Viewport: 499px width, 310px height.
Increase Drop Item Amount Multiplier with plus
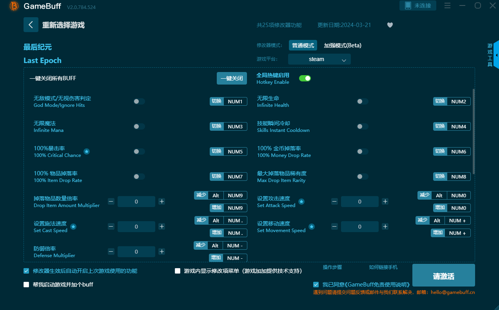(x=162, y=202)
